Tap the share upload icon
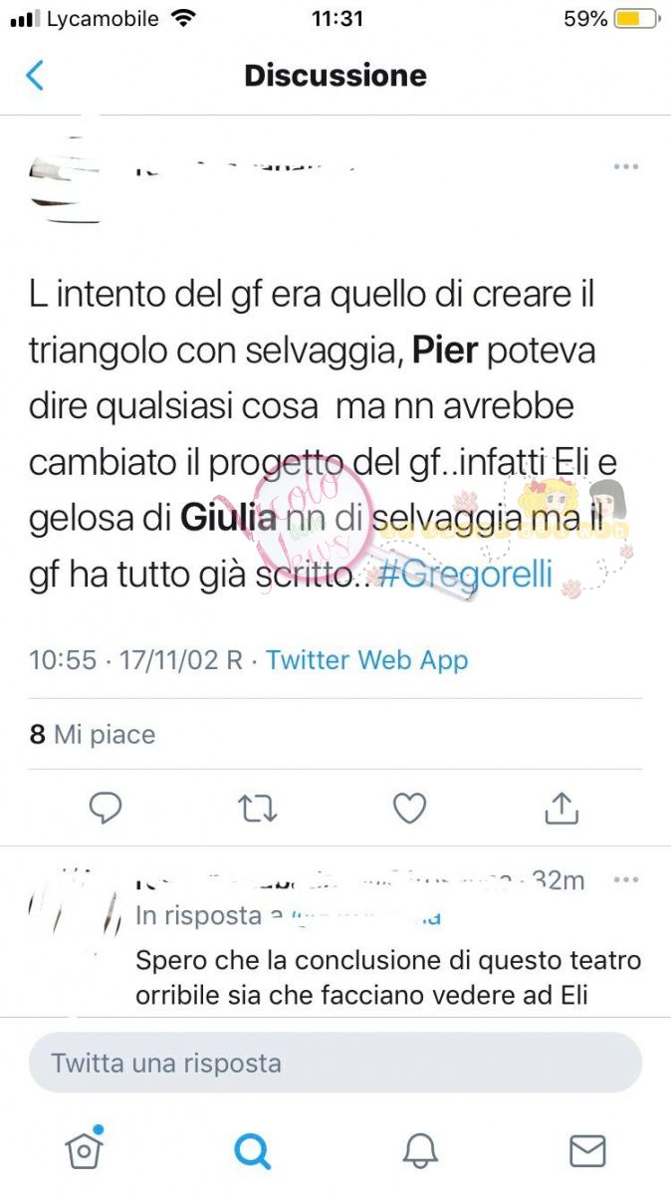The width and height of the screenshot is (671, 1195). [561, 808]
